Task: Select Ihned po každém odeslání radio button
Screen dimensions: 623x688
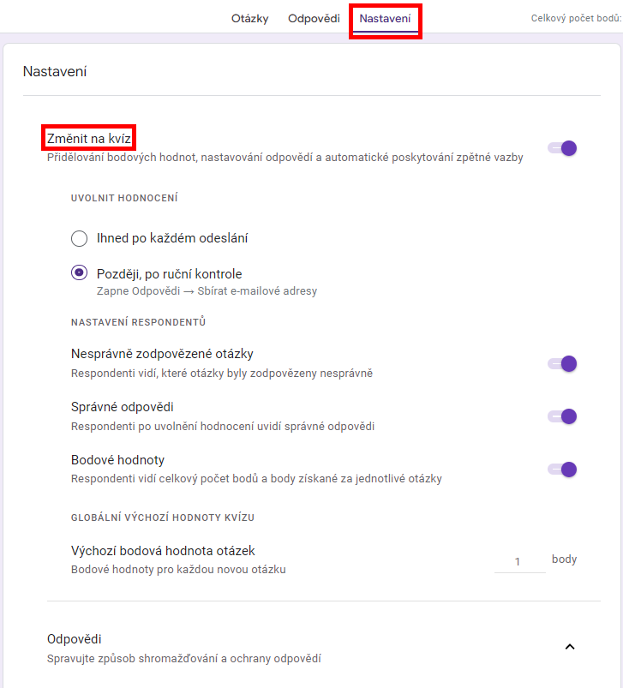Action: [80, 238]
